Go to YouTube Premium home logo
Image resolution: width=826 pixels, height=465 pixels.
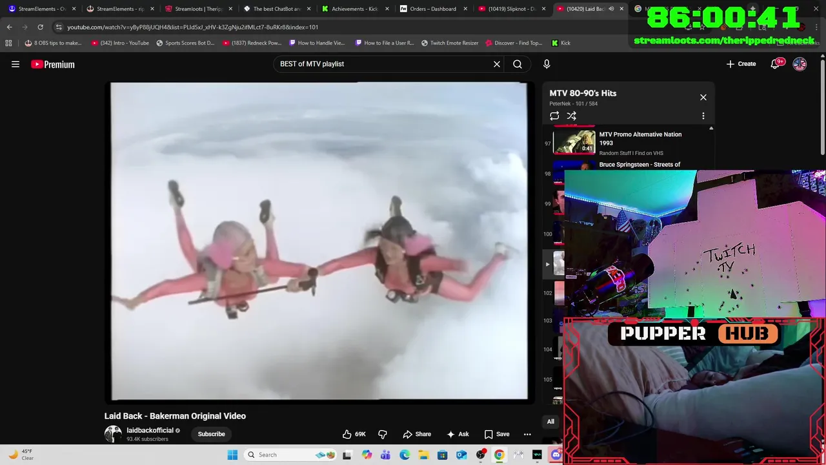point(53,64)
